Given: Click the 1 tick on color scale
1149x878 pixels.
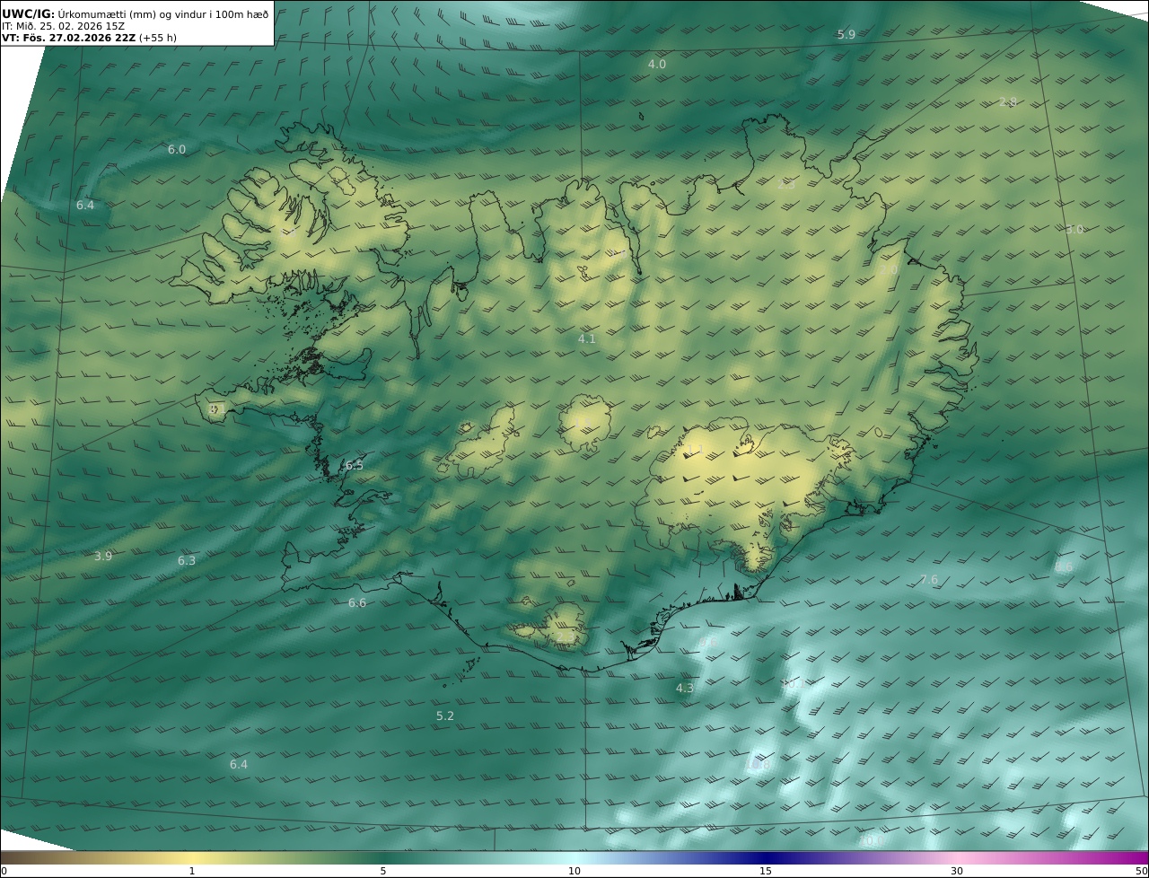Looking at the screenshot, I should pyautogui.click(x=192, y=872).
